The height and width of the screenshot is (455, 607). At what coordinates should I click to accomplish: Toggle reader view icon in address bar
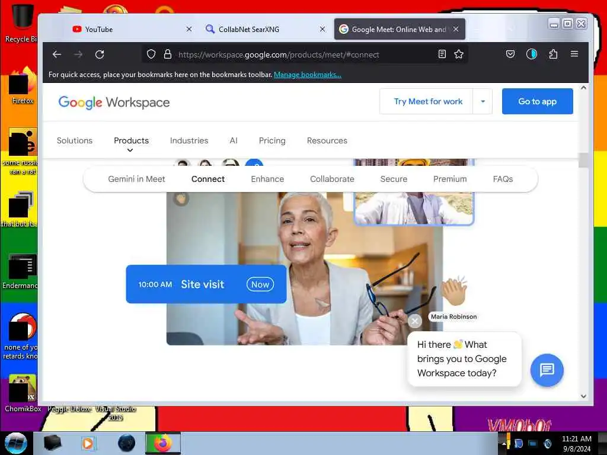click(x=442, y=54)
